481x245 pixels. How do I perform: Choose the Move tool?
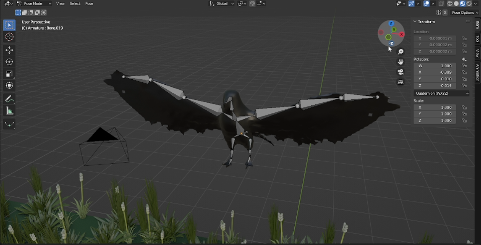coord(9,50)
